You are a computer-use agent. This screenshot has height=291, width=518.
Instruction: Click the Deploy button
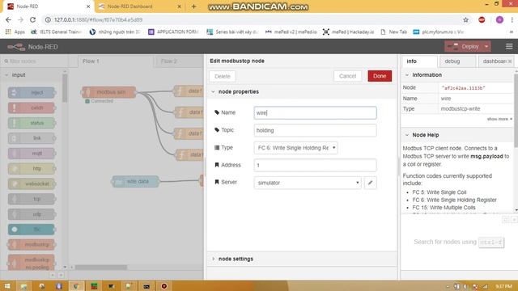pos(463,47)
